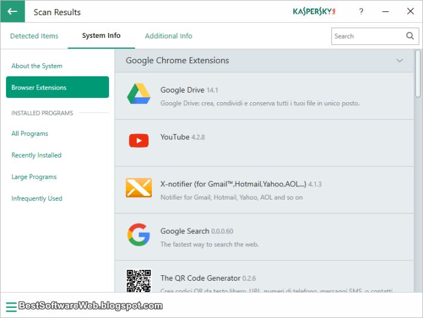This screenshot has width=423, height=318.
Task: Select the Google Drive 14.1 entry title
Action: click(x=189, y=90)
